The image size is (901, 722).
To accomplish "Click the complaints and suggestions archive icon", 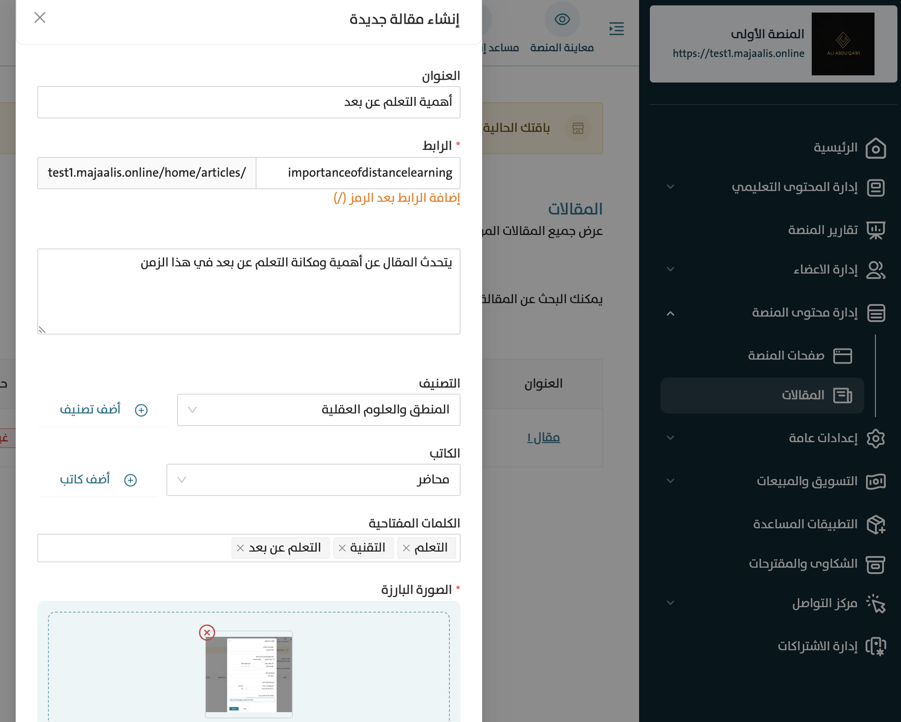I will tap(875, 564).
